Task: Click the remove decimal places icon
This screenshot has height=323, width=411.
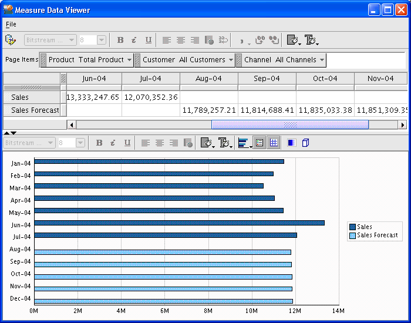Action: [274, 40]
